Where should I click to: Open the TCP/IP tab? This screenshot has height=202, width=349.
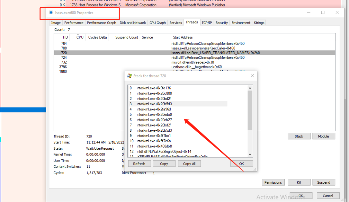(206, 23)
